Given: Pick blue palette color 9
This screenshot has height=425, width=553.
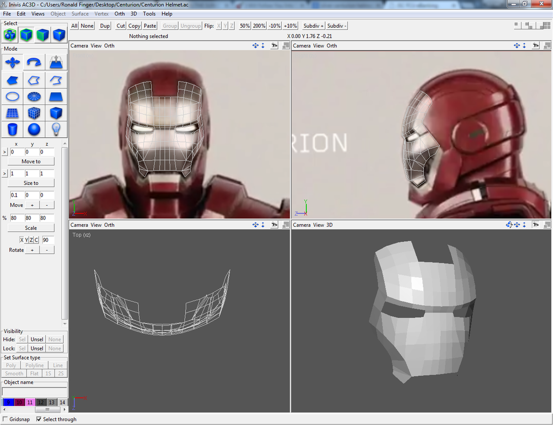Looking at the screenshot, I should 8,402.
